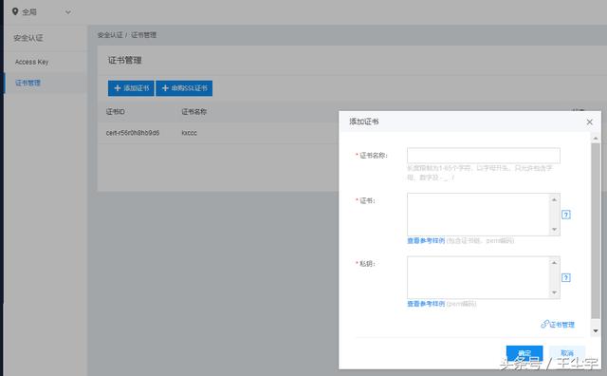Click the location pin icon beside 全局
This screenshot has width=607, height=376.
click(x=15, y=11)
